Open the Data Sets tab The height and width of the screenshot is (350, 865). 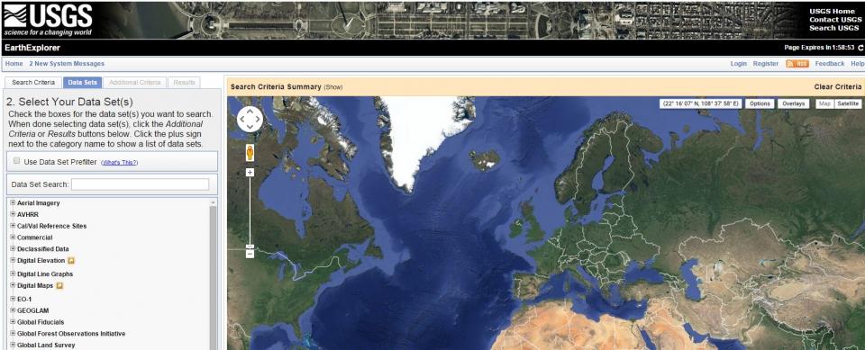click(x=82, y=83)
